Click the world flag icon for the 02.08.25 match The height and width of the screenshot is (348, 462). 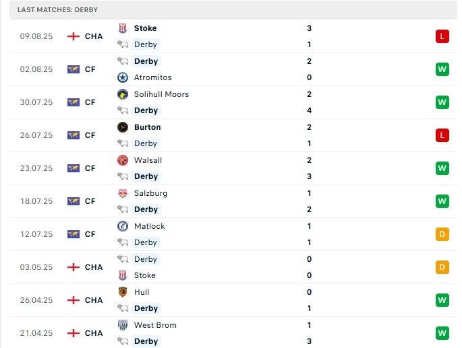[74, 69]
